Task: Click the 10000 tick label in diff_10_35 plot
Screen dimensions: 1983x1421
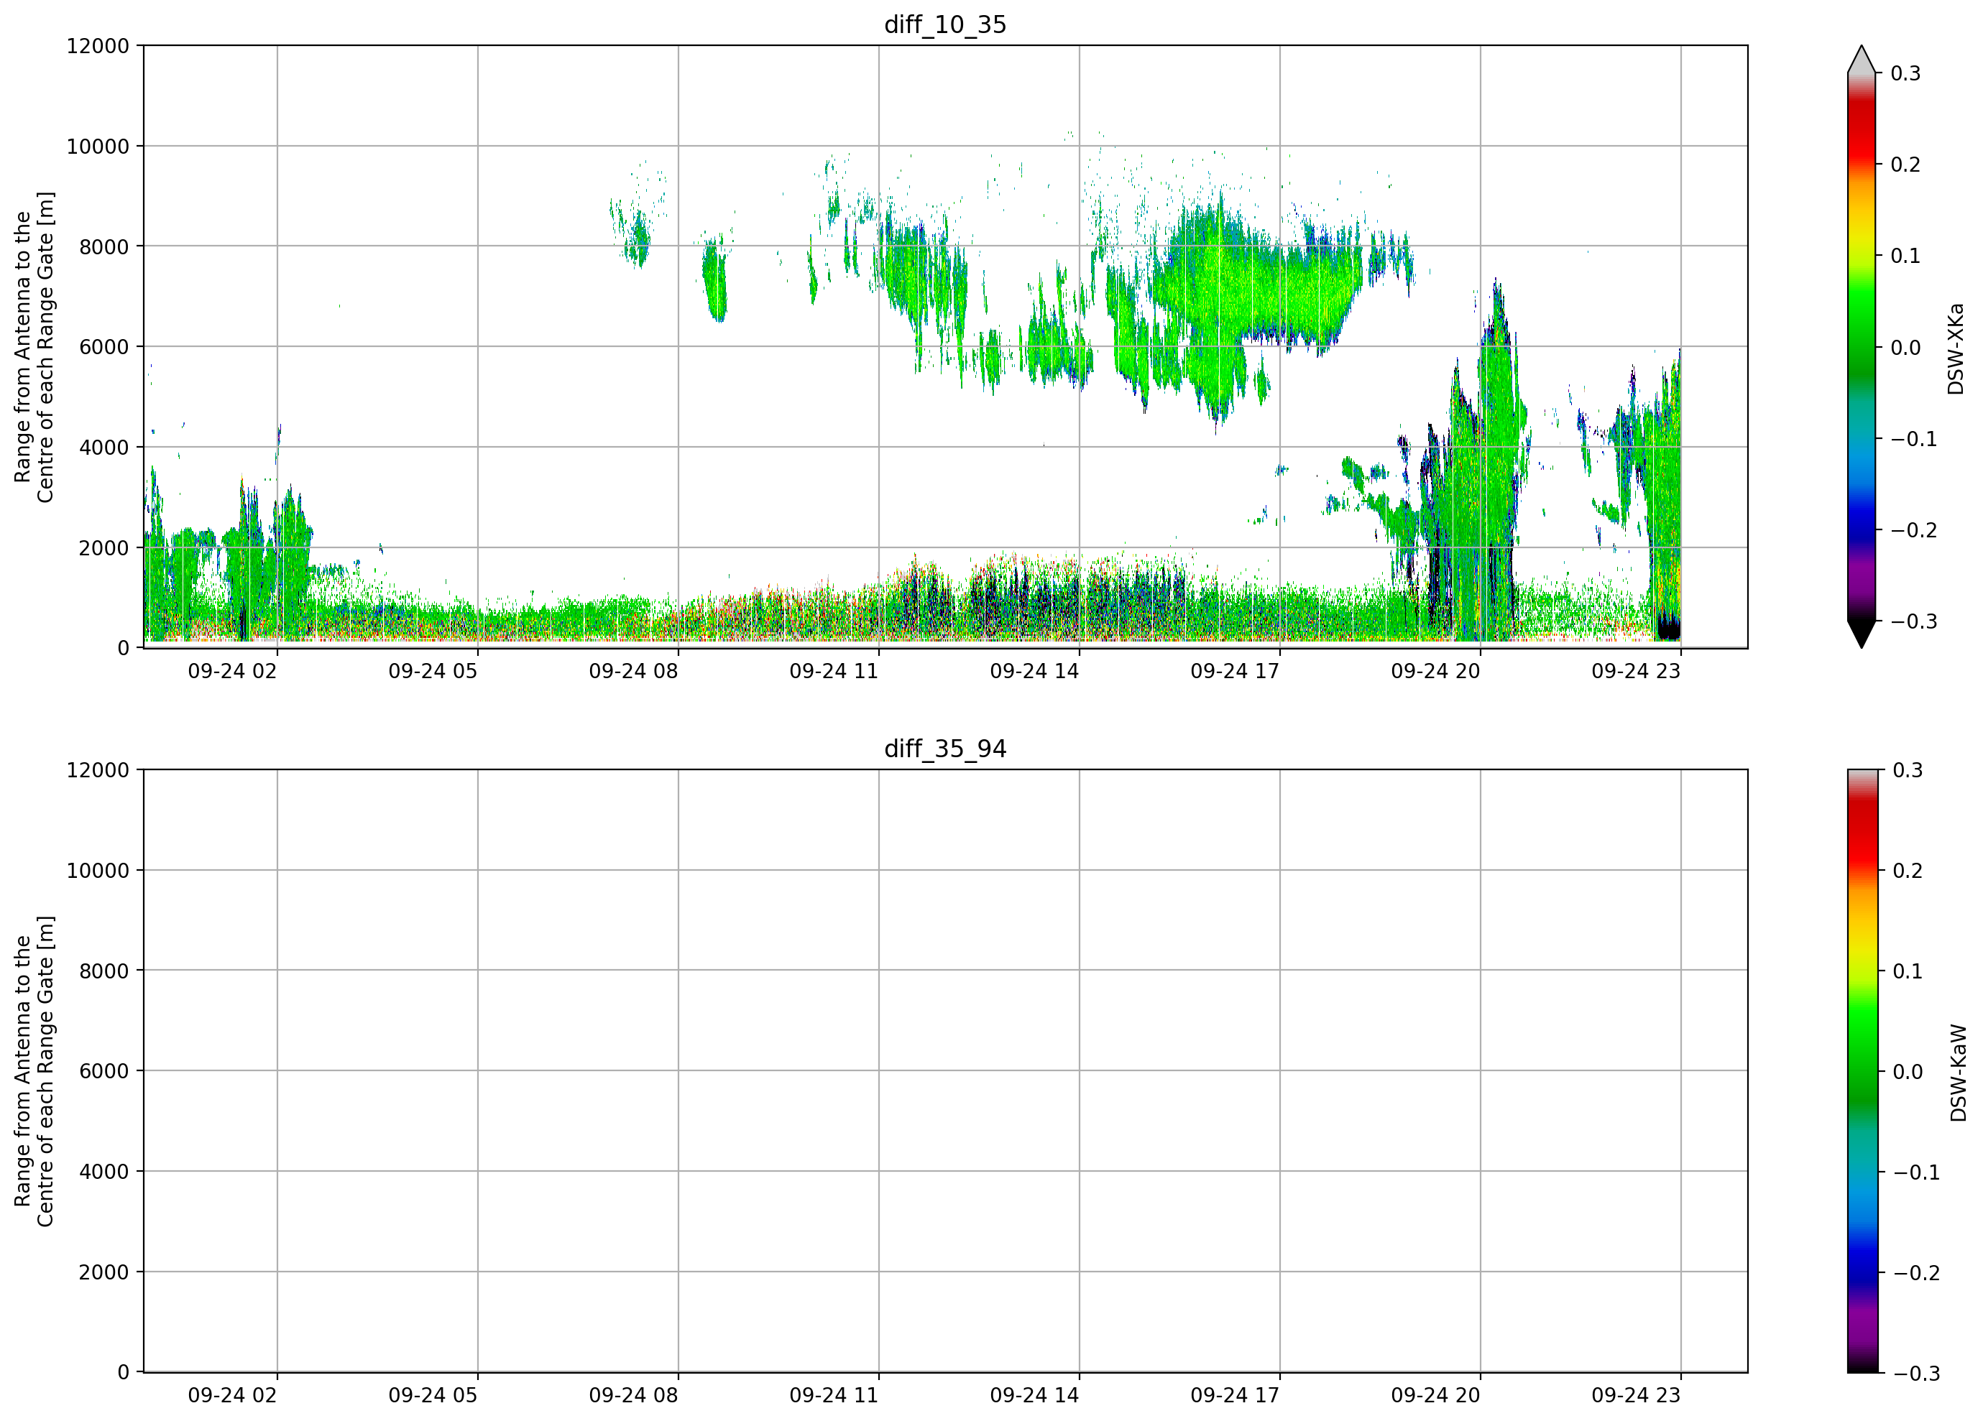Action: (98, 146)
